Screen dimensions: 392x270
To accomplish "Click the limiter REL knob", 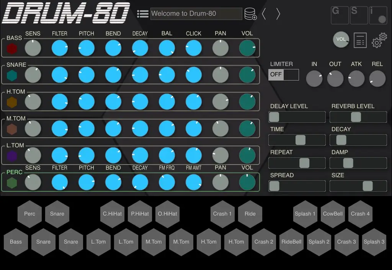I will pyautogui.click(x=377, y=79).
